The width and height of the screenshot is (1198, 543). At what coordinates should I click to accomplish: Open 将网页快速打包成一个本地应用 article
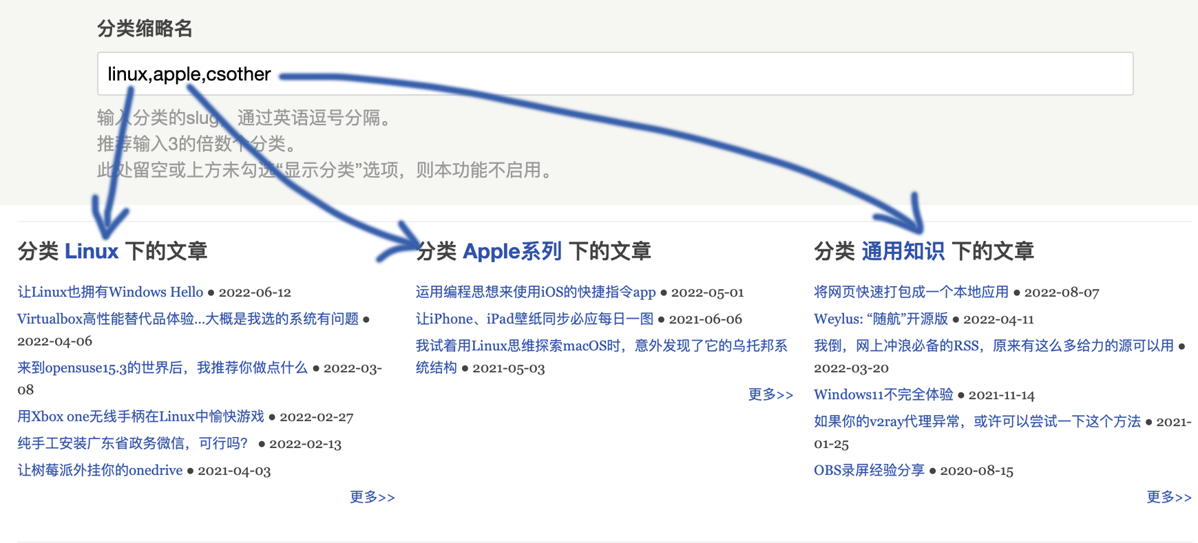point(910,292)
